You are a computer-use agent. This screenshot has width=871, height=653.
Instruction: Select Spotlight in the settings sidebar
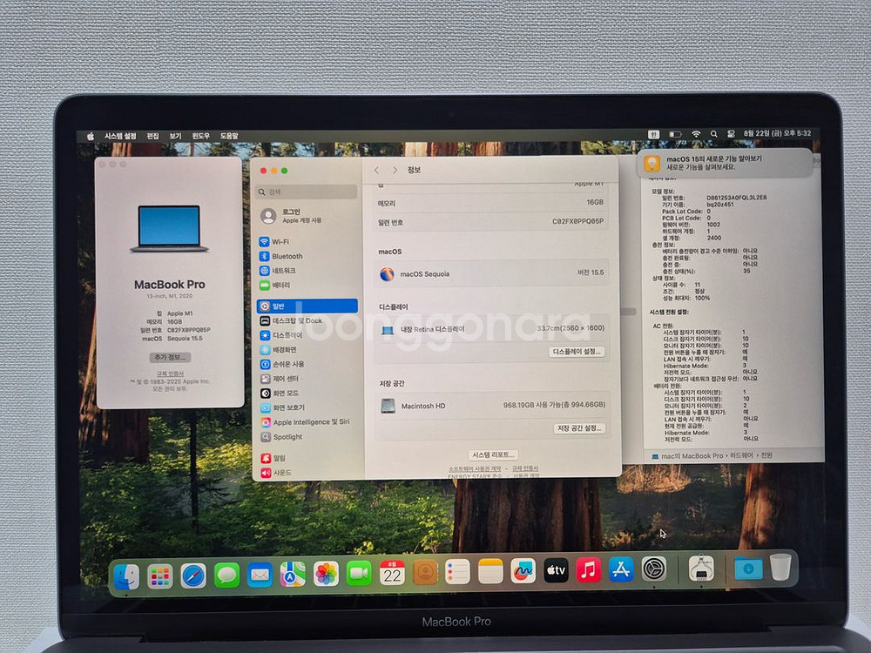(307, 437)
